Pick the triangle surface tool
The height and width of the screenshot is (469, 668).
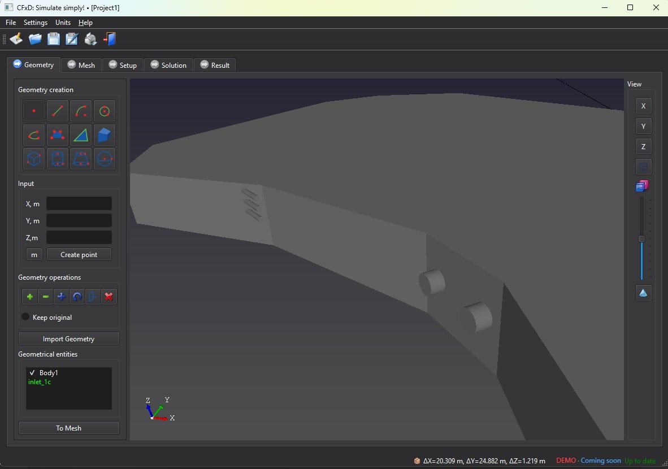pyautogui.click(x=81, y=135)
